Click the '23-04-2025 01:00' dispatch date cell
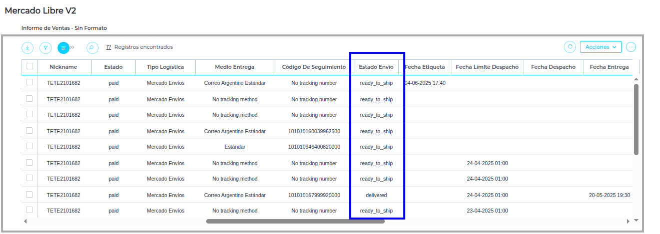Screen dimensions: 660x234 [x=487, y=211]
